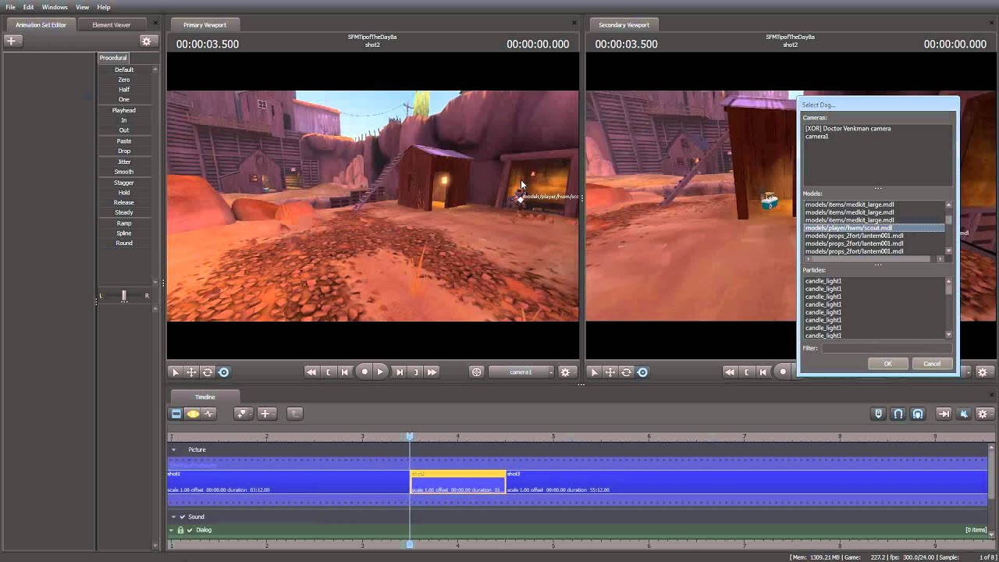999x562 pixels.
Task: Click the record button in Primary Viewport
Action: 364,372
